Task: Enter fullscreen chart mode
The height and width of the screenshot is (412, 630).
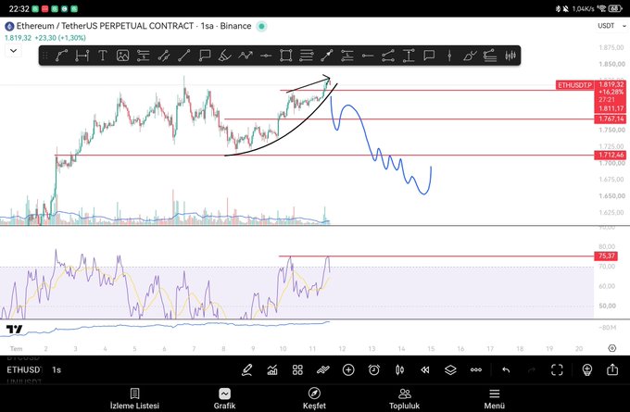Action: [557, 369]
